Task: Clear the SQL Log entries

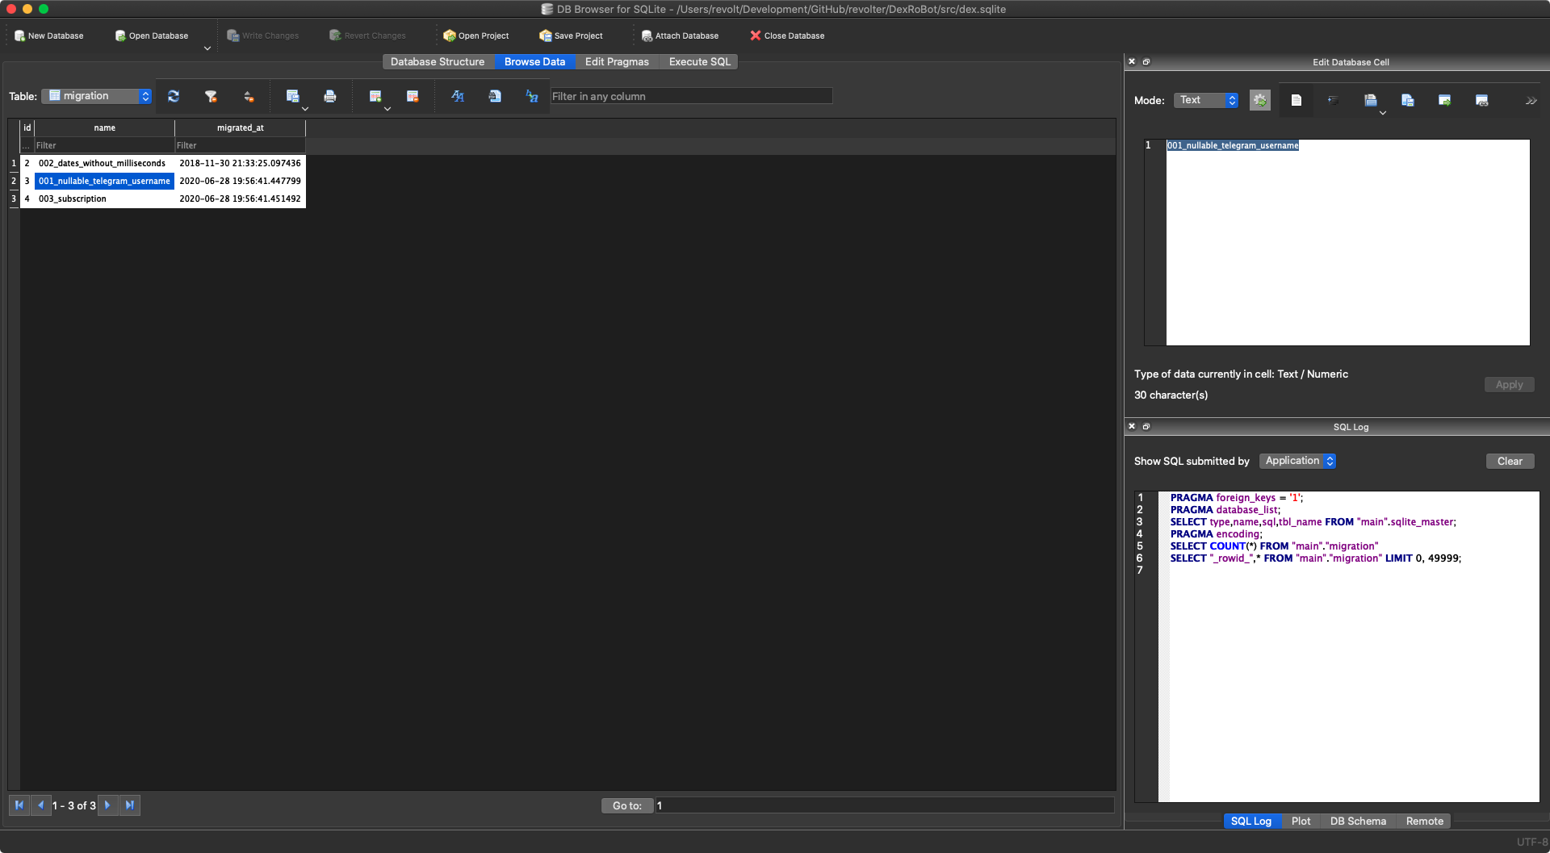Action: tap(1509, 461)
